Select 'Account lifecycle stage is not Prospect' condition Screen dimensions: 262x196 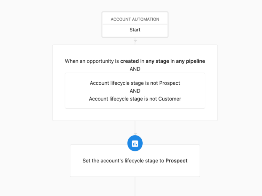click(135, 83)
